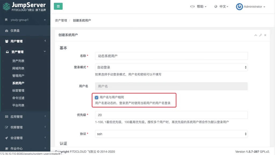Expand the youly-group1 organization selector
This screenshot has height=155, width=275.
[x=25, y=20]
